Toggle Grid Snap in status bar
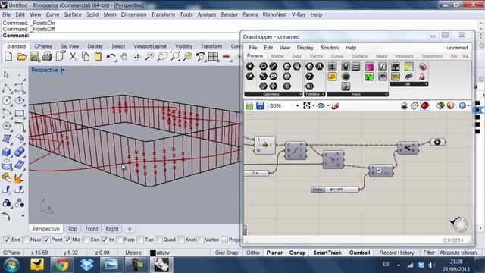 coord(227,253)
